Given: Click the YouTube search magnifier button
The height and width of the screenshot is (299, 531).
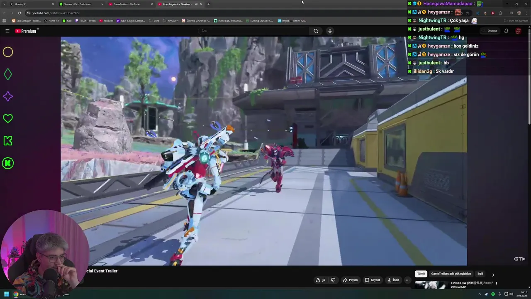Looking at the screenshot, I should click(x=316, y=31).
